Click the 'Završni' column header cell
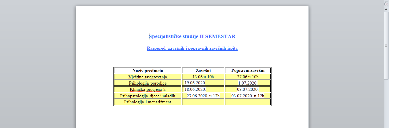Viewport: 395px width, 128px height. click(x=203, y=70)
